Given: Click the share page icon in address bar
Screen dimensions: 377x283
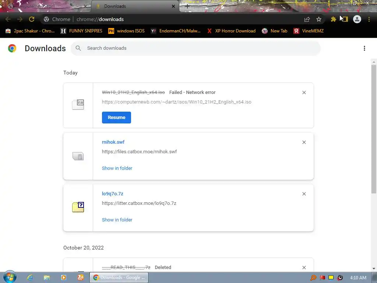Looking at the screenshot, I should click(x=307, y=19).
